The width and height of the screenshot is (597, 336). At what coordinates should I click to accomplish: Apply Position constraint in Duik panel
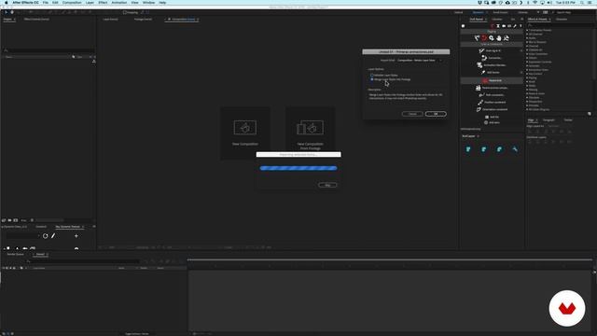[x=492, y=102]
